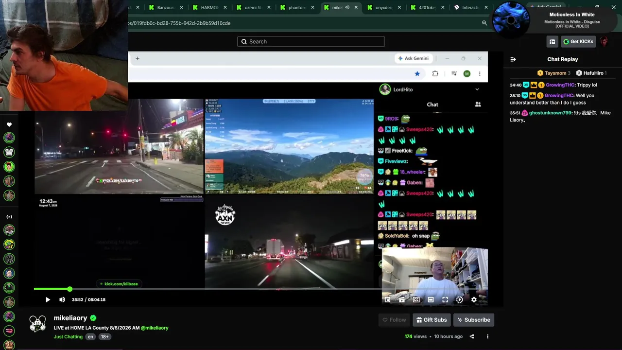Screen dimensions: 622x350
Task: Click the Taysmom top gifter entry
Action: tap(554, 73)
